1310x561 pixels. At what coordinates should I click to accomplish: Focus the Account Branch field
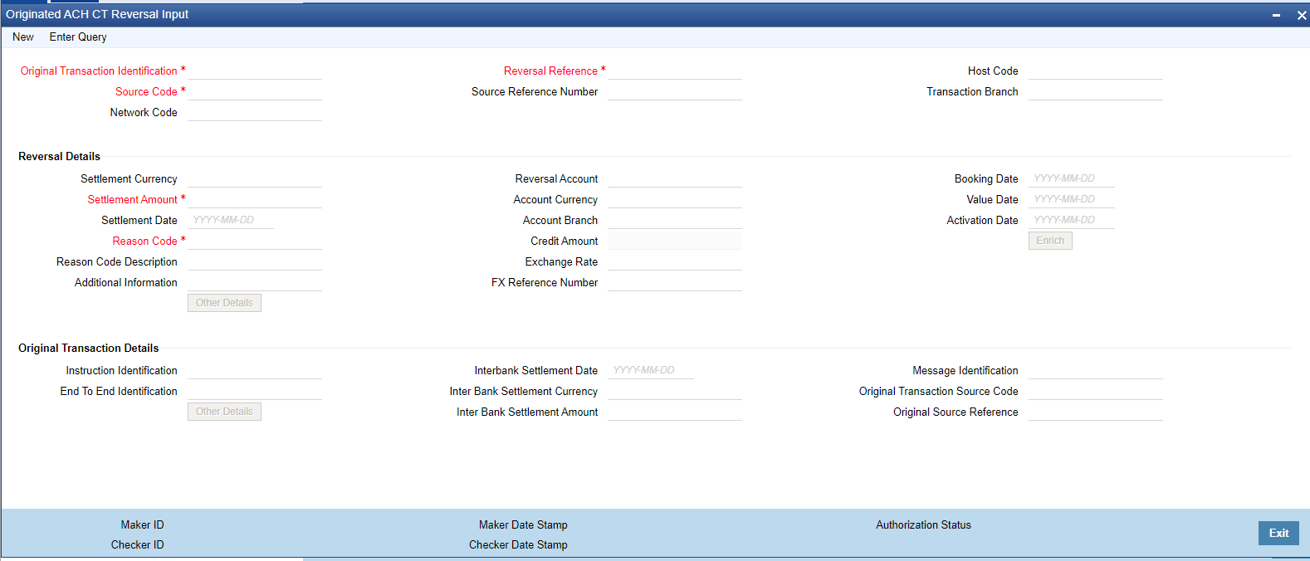point(675,220)
